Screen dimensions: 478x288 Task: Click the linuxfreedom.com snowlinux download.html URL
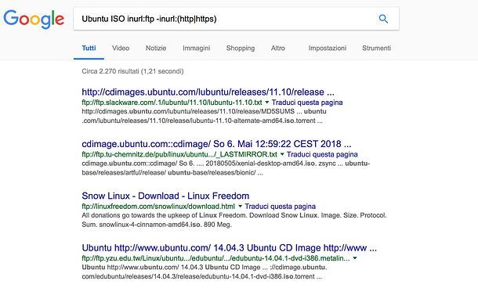click(x=158, y=207)
